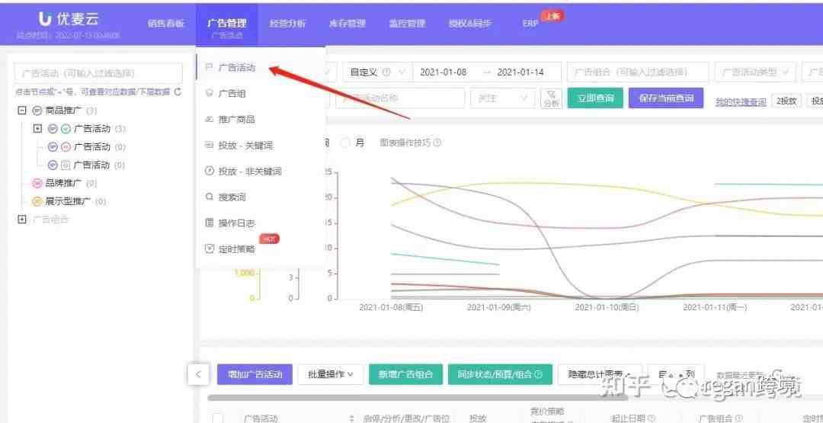Expand the 广告活动 (3) tree node

37,129
